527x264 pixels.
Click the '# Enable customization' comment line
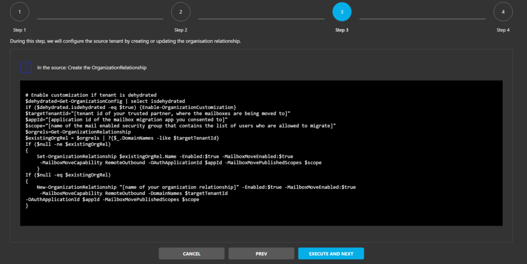pos(91,95)
